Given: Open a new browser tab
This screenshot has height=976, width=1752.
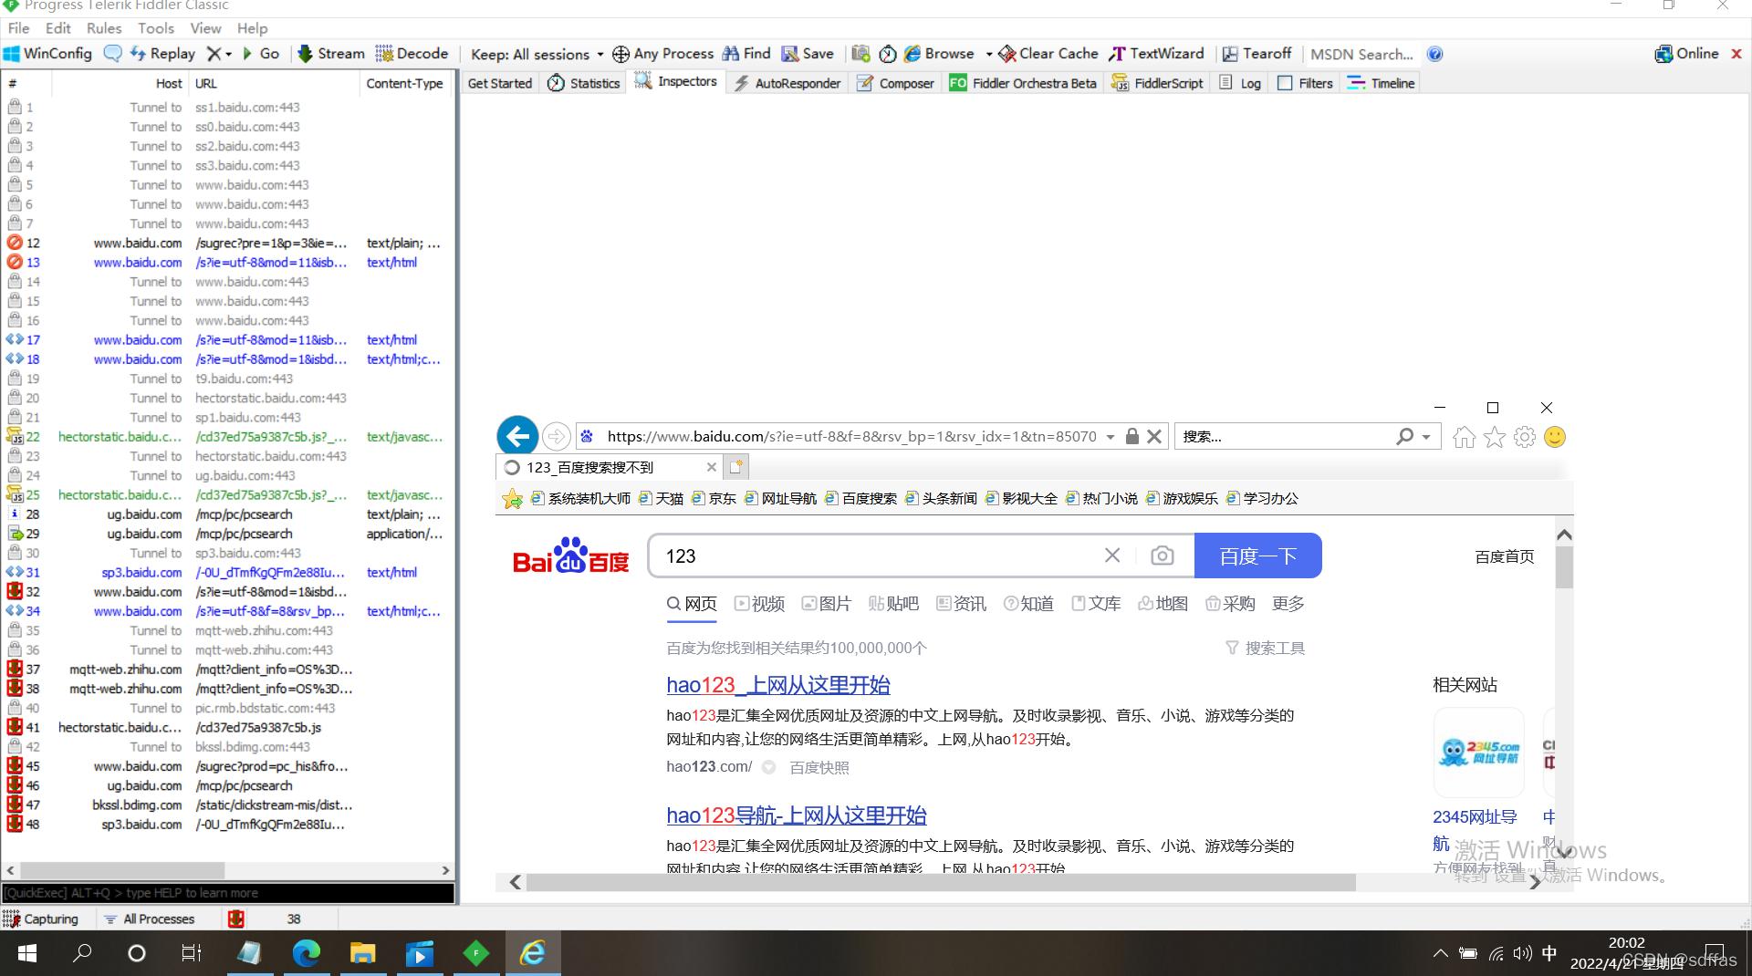Looking at the screenshot, I should click(736, 467).
